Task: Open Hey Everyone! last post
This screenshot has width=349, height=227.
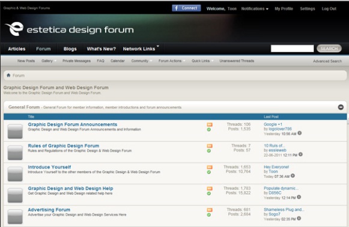Action: (276, 167)
